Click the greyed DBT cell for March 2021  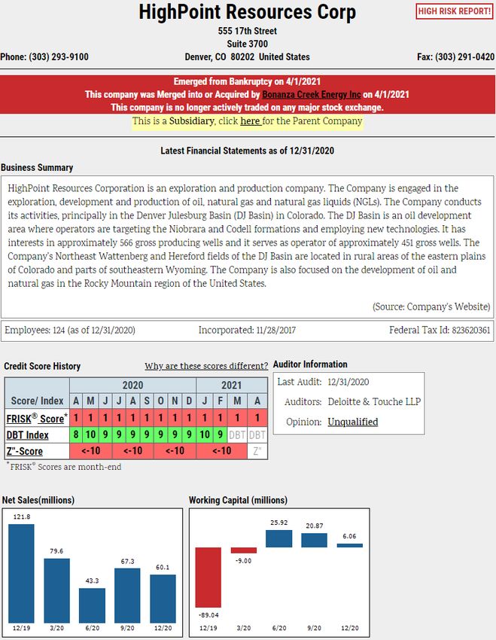(237, 434)
